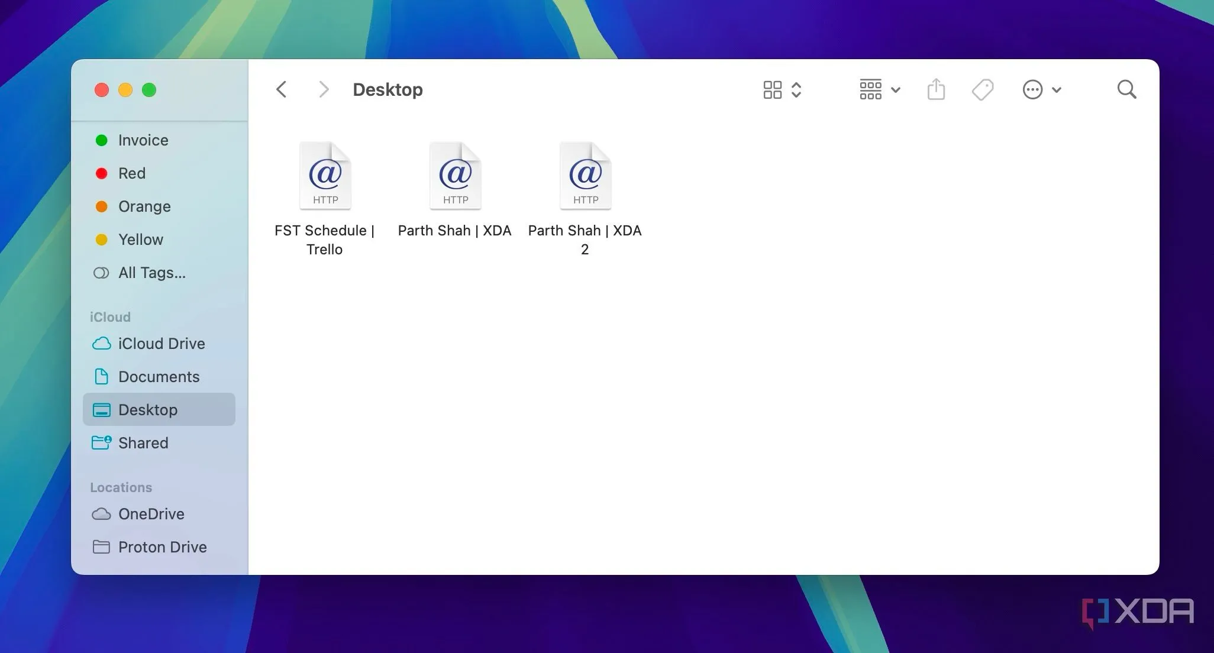Close the Finder window with red button
This screenshot has height=653, width=1214.
(x=102, y=90)
